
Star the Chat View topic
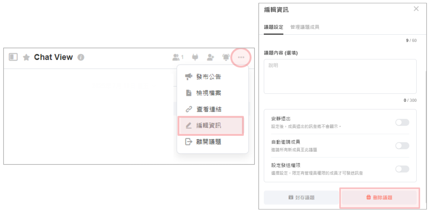point(26,57)
